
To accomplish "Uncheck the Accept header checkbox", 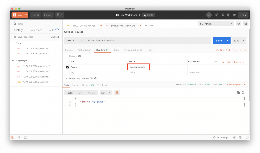I will (67, 67).
